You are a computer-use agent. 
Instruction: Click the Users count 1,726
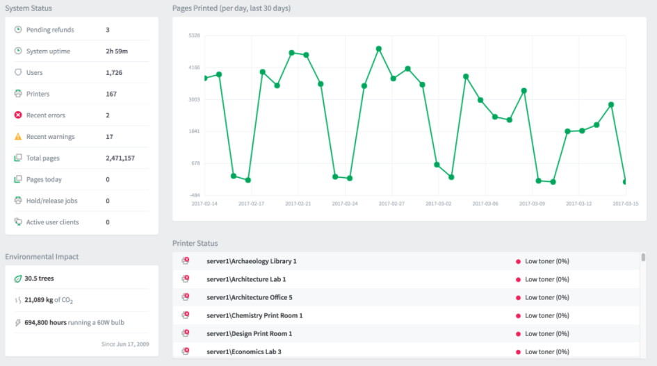click(x=114, y=72)
